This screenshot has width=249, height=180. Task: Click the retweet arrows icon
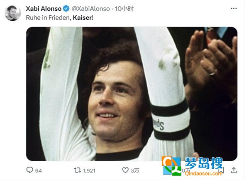[x=77, y=170]
